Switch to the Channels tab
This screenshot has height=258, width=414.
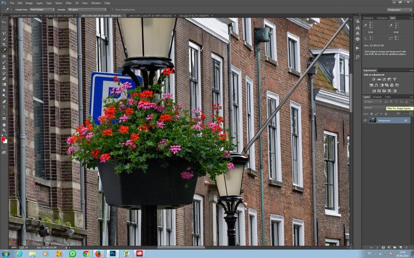click(377, 97)
